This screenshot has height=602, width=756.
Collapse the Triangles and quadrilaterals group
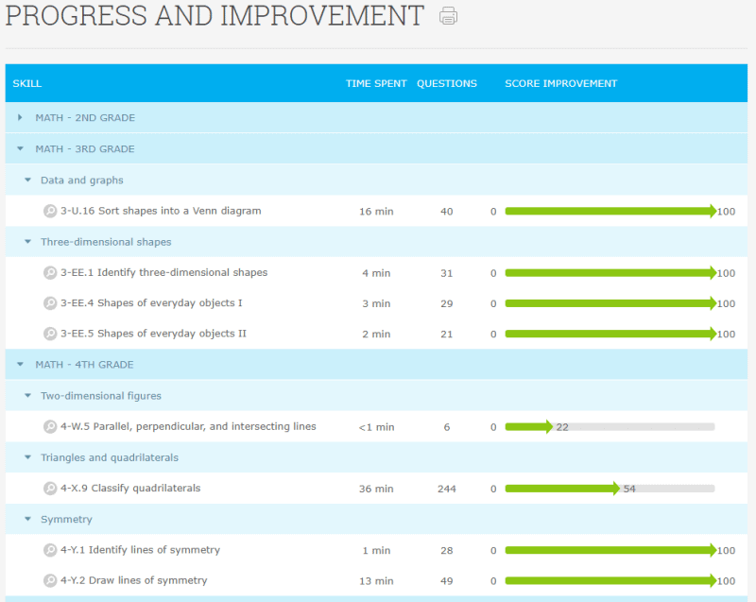point(27,457)
